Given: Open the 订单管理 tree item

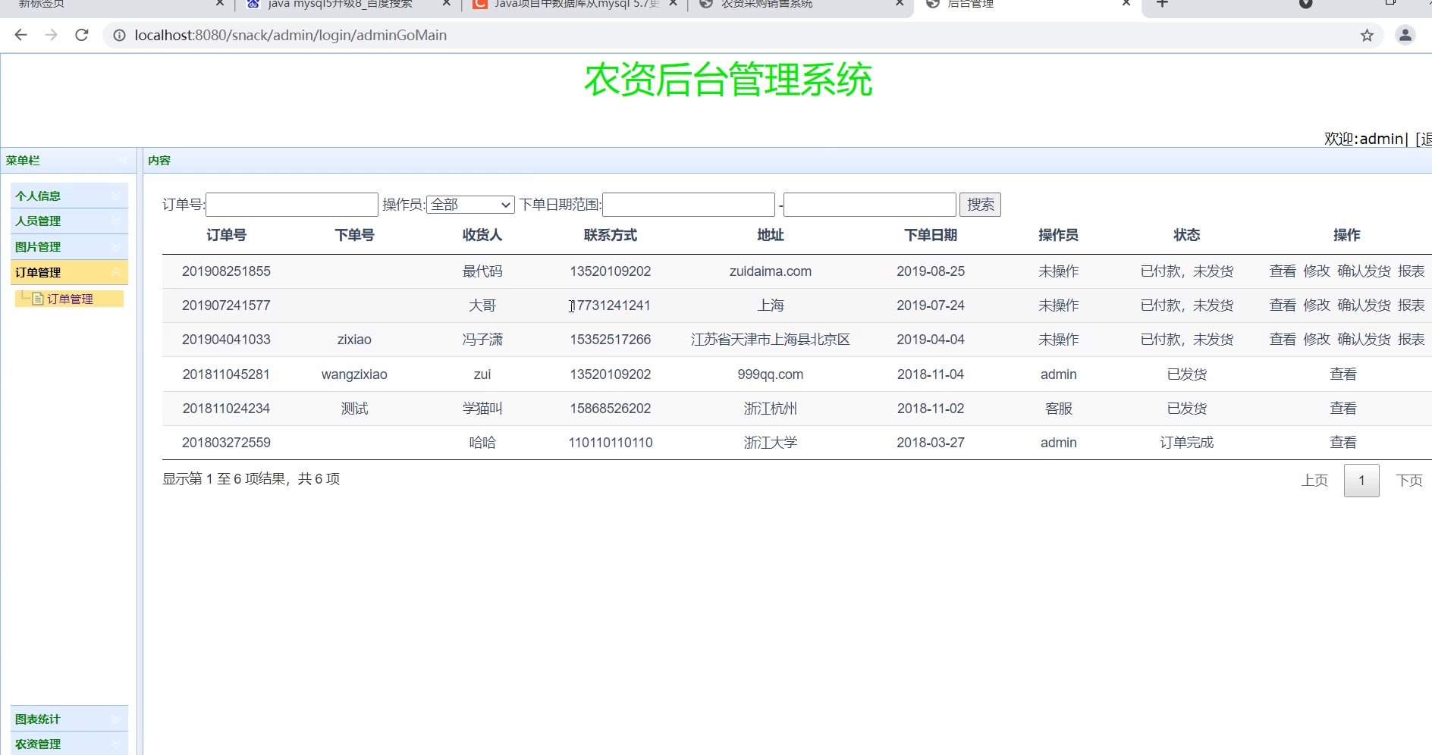Looking at the screenshot, I should [x=70, y=299].
